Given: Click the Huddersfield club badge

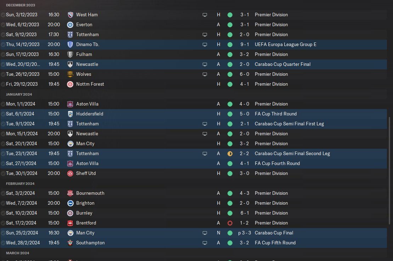Looking at the screenshot, I should click(x=70, y=114).
